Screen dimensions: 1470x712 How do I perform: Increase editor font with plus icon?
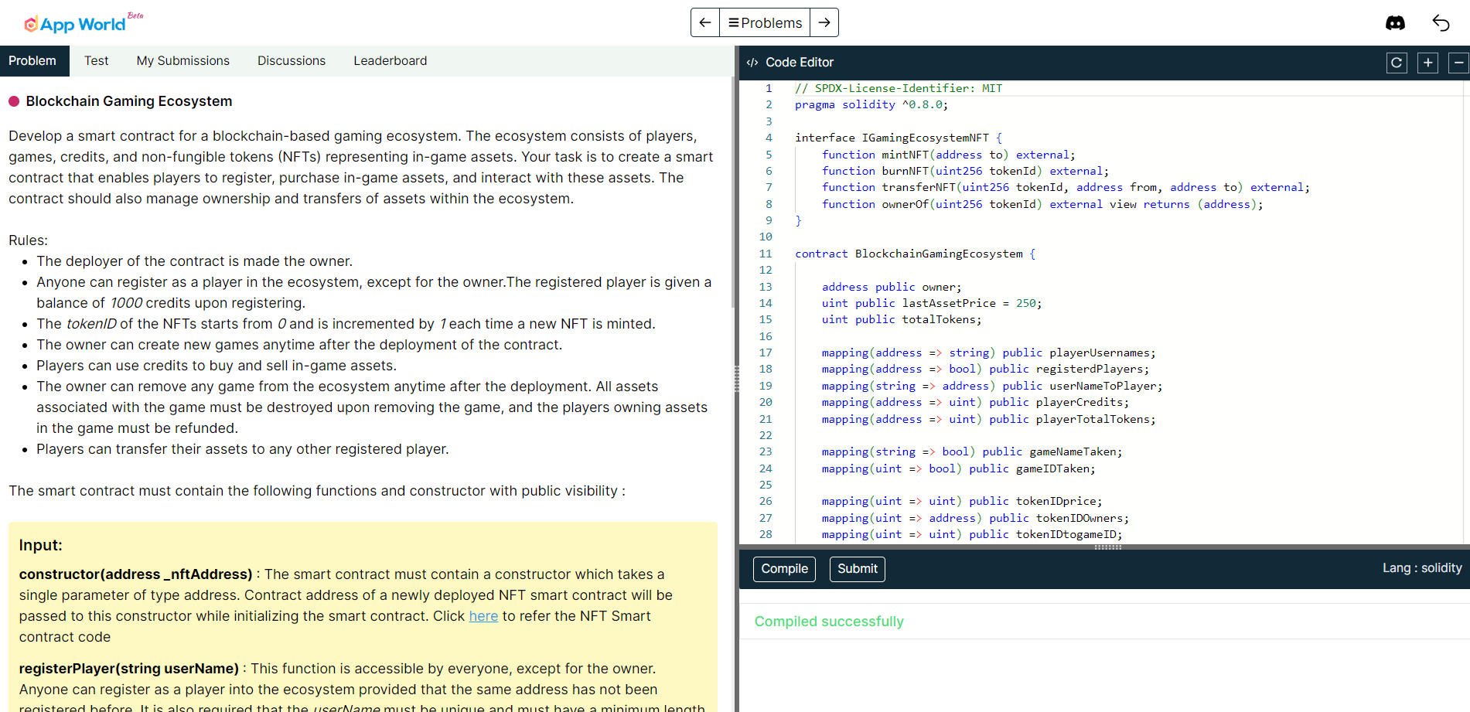pos(1427,63)
